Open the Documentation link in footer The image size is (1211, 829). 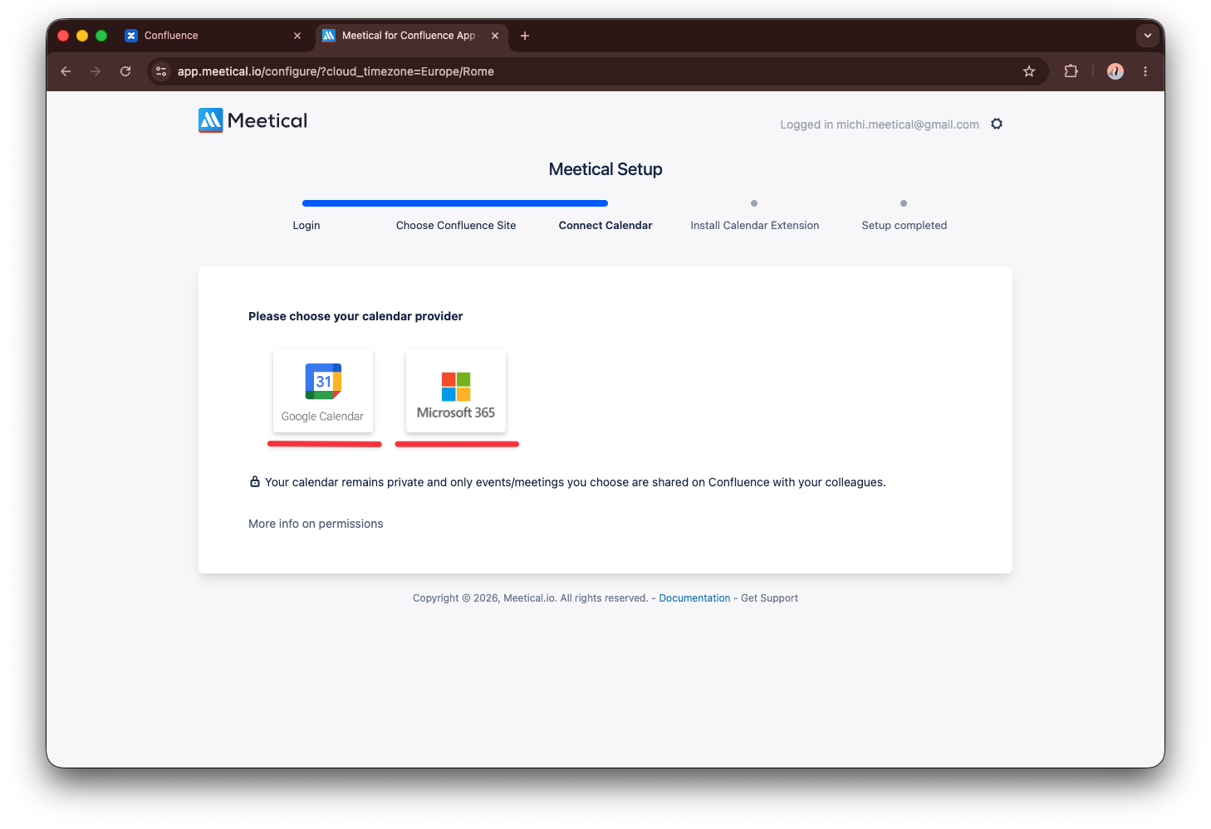click(694, 598)
